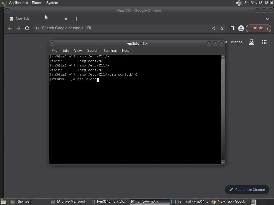Image resolution: width=274 pixels, height=205 pixels.
Task: Open the terminal Search menu
Action: click(x=93, y=50)
